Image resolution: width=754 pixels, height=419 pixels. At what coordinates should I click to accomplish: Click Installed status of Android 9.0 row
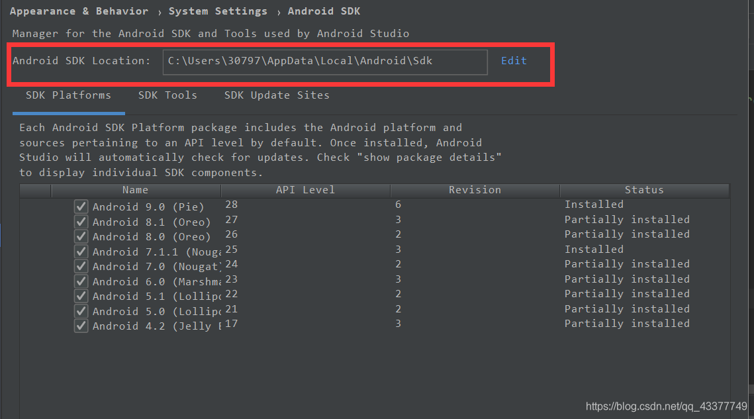click(594, 205)
